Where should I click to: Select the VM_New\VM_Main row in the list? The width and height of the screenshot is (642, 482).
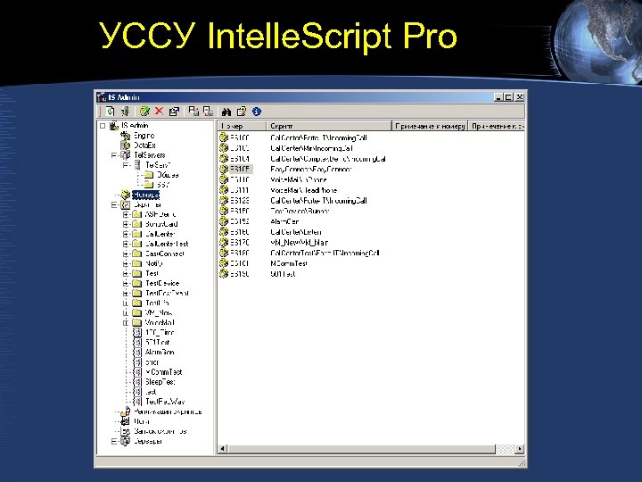pos(299,242)
